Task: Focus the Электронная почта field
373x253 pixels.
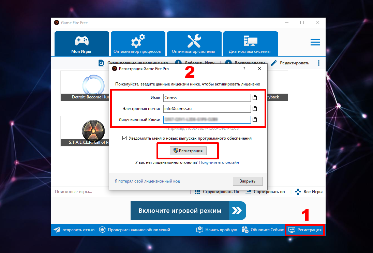Action: tap(207, 109)
